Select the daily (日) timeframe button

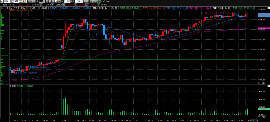(x=47, y=1)
